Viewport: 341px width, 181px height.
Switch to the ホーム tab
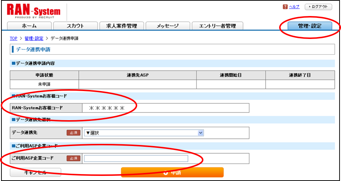pyautogui.click(x=29, y=26)
